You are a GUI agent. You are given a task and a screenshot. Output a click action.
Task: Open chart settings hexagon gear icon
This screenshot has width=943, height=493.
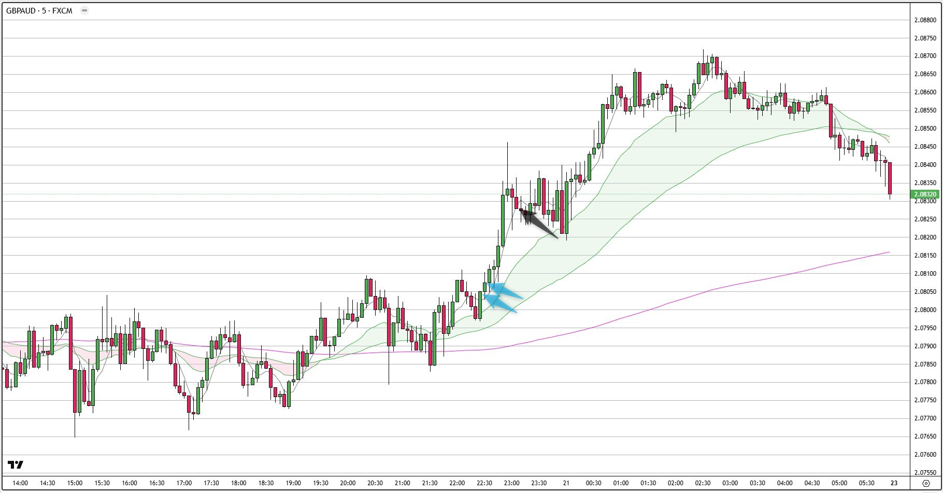pos(926,483)
